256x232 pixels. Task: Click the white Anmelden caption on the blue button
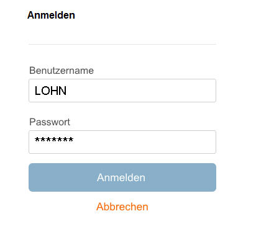click(x=121, y=177)
